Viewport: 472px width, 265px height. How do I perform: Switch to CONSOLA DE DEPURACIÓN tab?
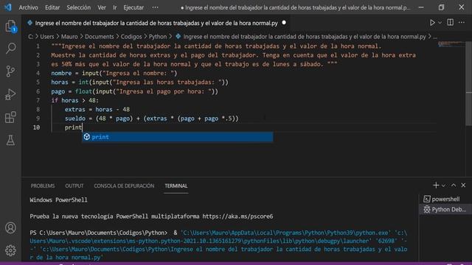tap(124, 186)
